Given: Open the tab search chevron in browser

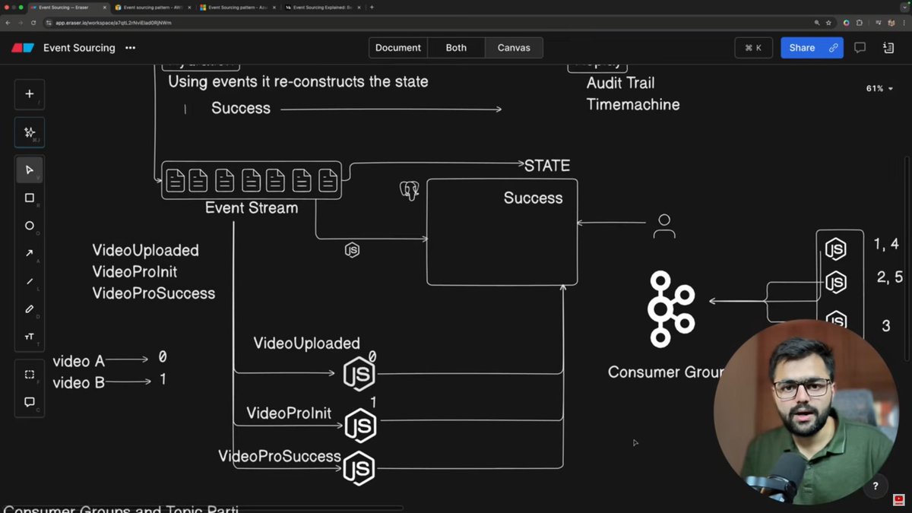Looking at the screenshot, I should pyautogui.click(x=903, y=7).
